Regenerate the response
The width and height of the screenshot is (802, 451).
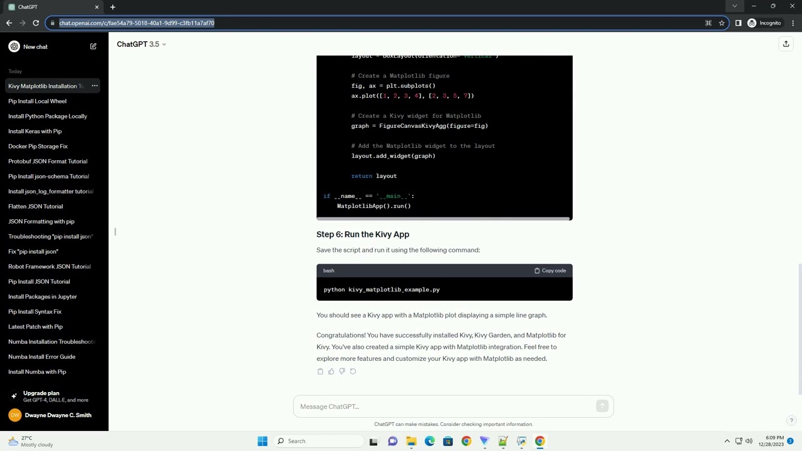click(353, 371)
